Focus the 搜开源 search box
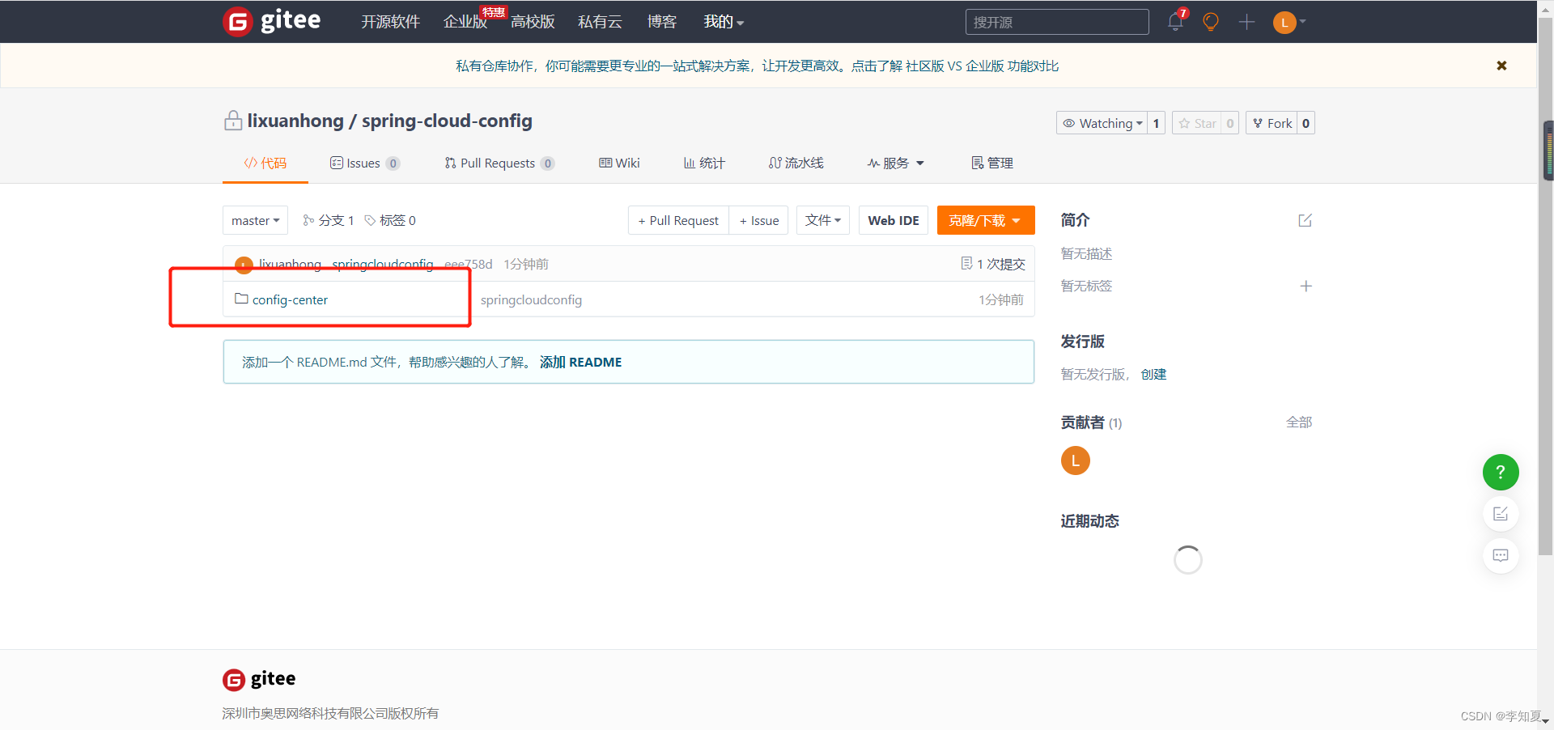Screen dimensions: 1554x730 [x=1057, y=22]
